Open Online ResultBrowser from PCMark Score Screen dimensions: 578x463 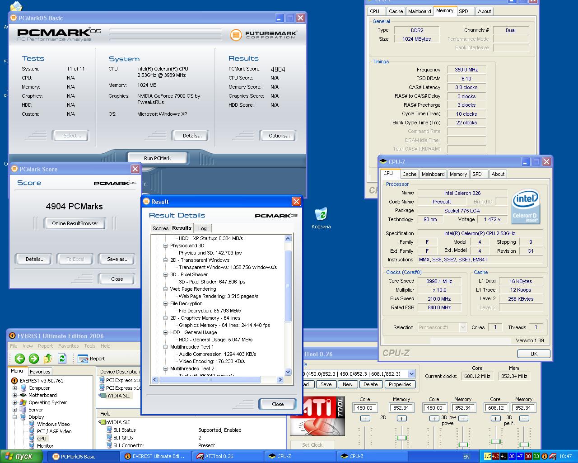pyautogui.click(x=75, y=223)
